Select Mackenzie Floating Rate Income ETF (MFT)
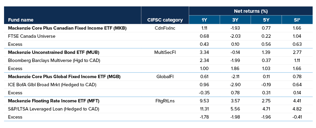The width and height of the screenshot is (316, 128). [54, 101]
